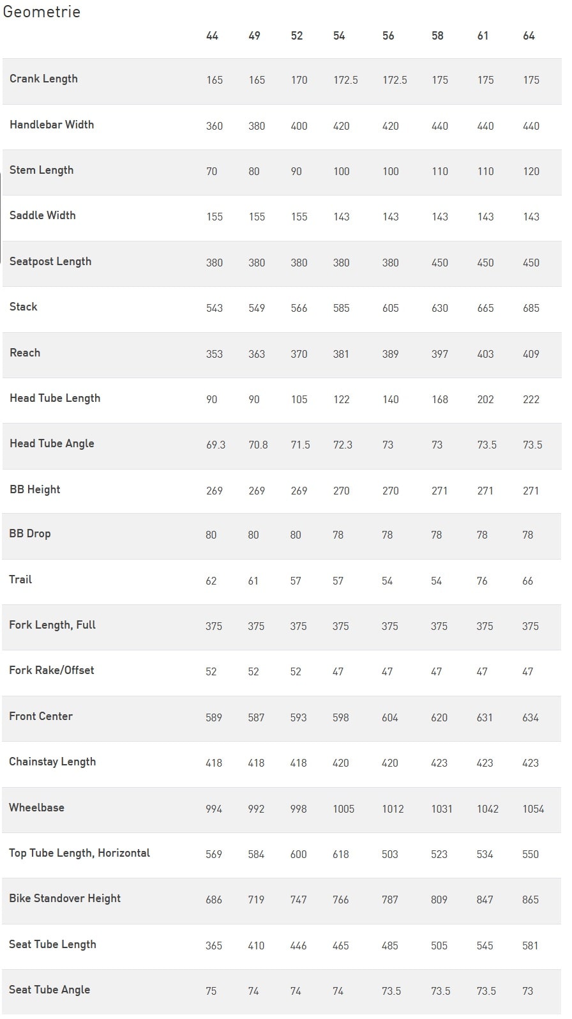Screen dimensions: 572x1019
Task: Click the BB Drop row label
Action: (x=30, y=533)
